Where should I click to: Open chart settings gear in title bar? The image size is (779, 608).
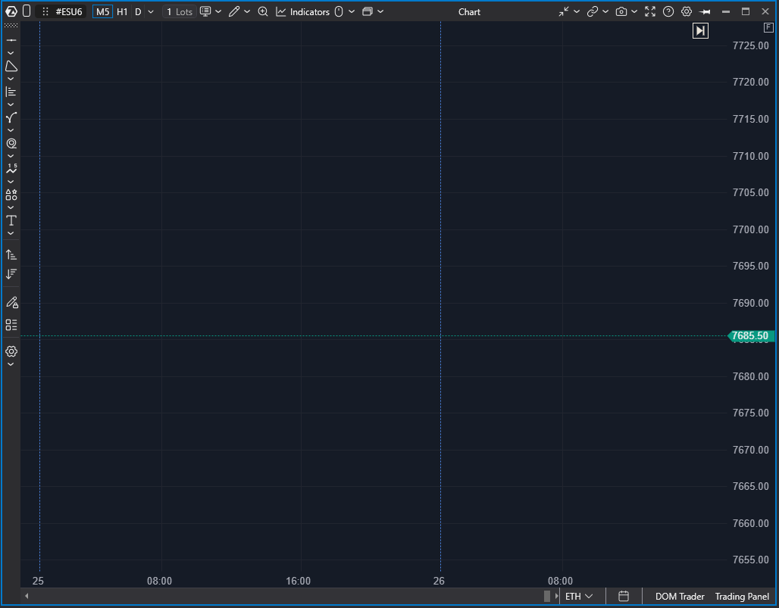click(687, 11)
